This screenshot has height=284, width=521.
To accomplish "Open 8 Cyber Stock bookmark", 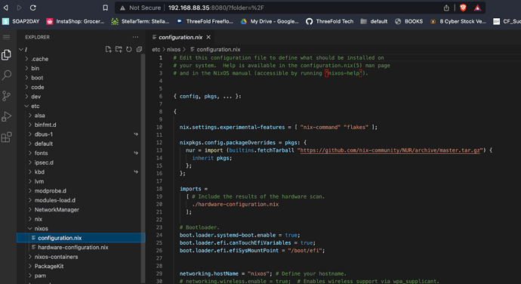I will click(458, 21).
